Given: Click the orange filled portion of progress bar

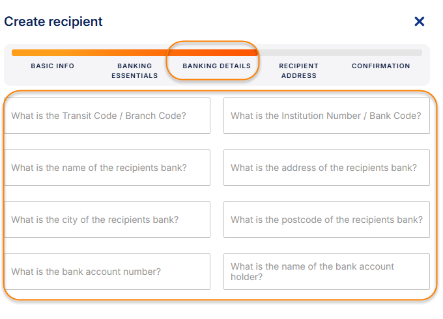Looking at the screenshot, I should [130, 53].
